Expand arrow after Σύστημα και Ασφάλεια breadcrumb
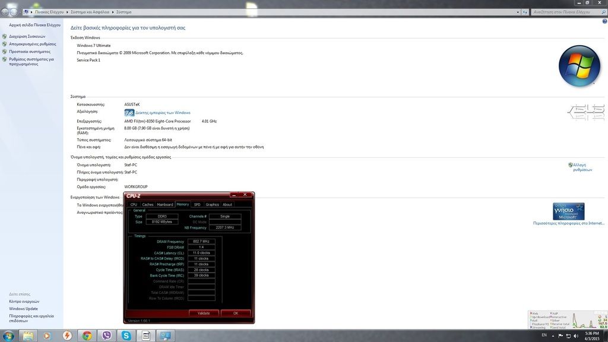 (x=113, y=12)
